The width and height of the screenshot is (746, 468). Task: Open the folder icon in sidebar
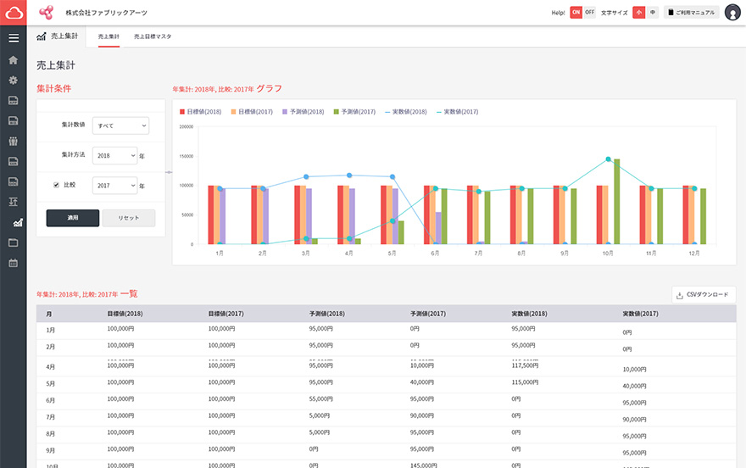point(14,242)
